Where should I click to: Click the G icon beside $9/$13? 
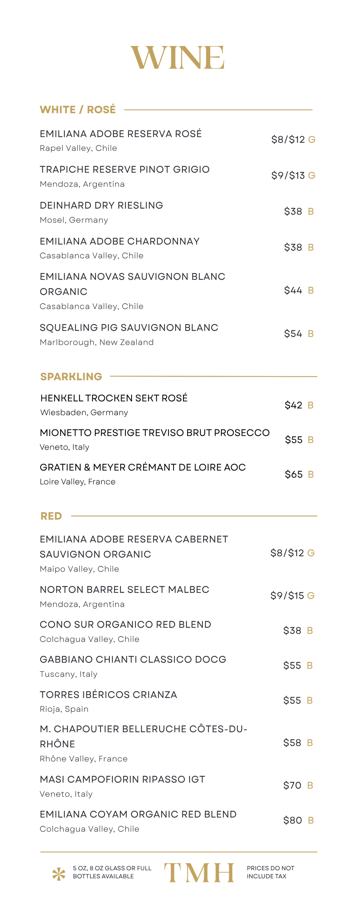312,175
